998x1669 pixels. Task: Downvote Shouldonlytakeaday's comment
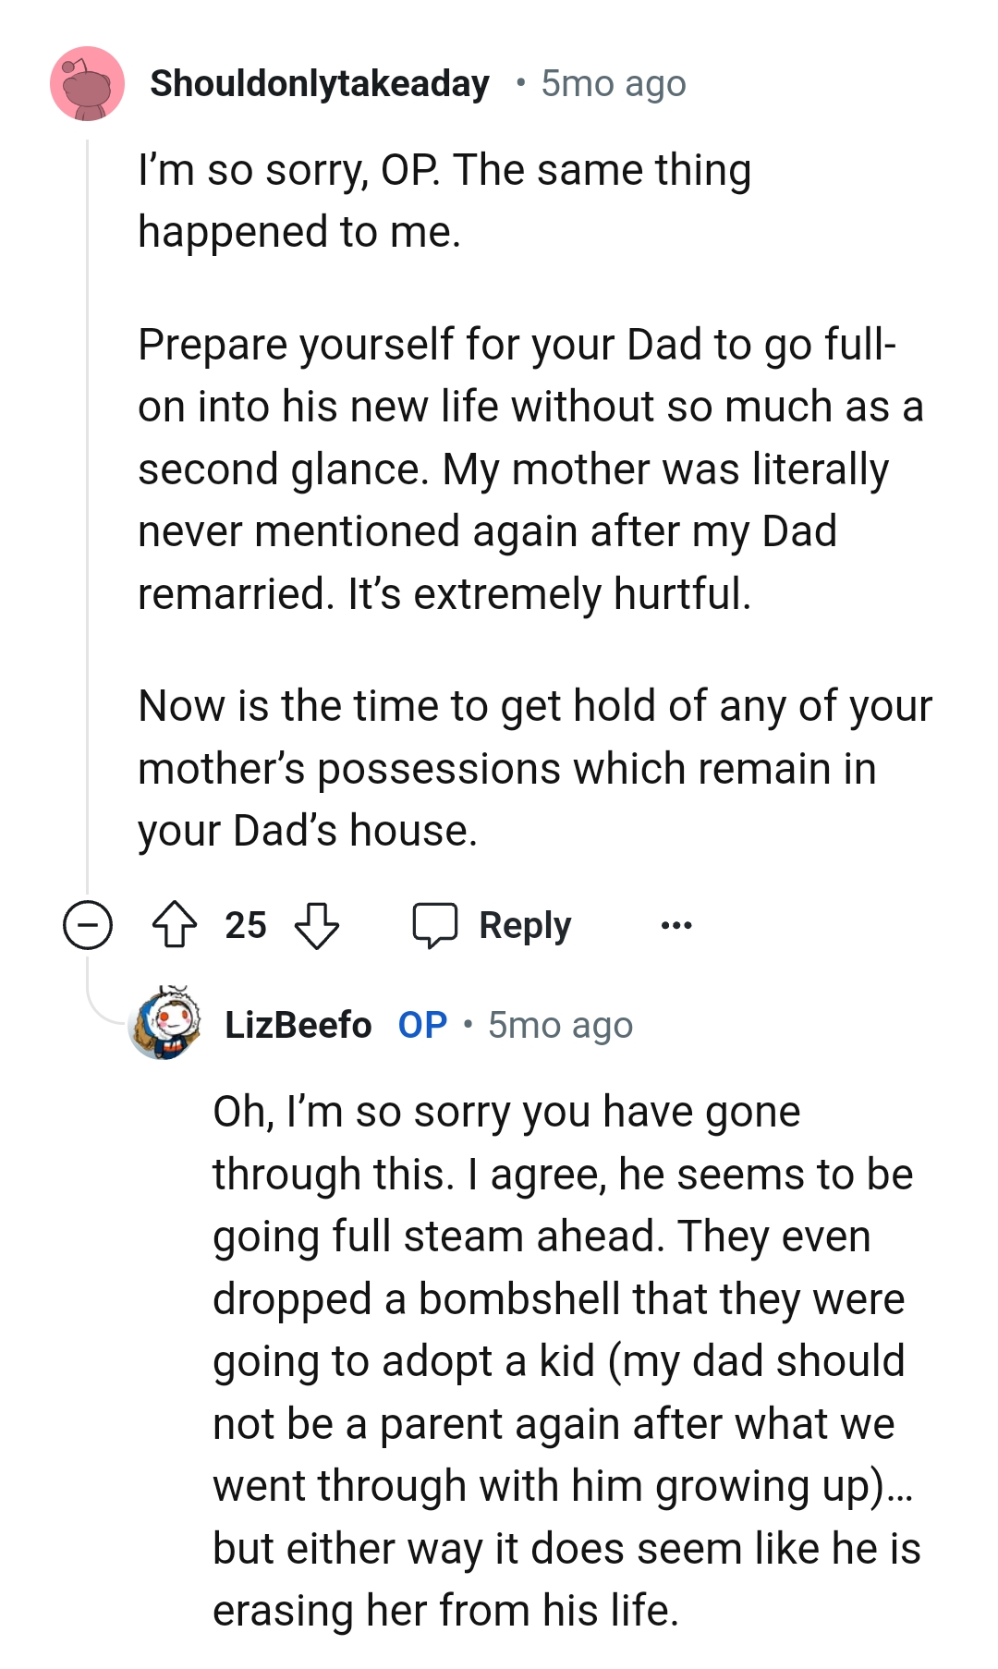[x=316, y=925]
